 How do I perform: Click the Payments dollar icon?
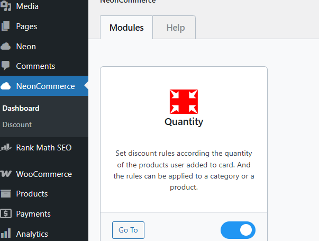[x=6, y=213]
